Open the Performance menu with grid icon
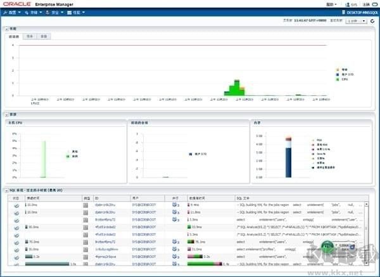Viewport: 380px width, 277px height. pos(76,13)
